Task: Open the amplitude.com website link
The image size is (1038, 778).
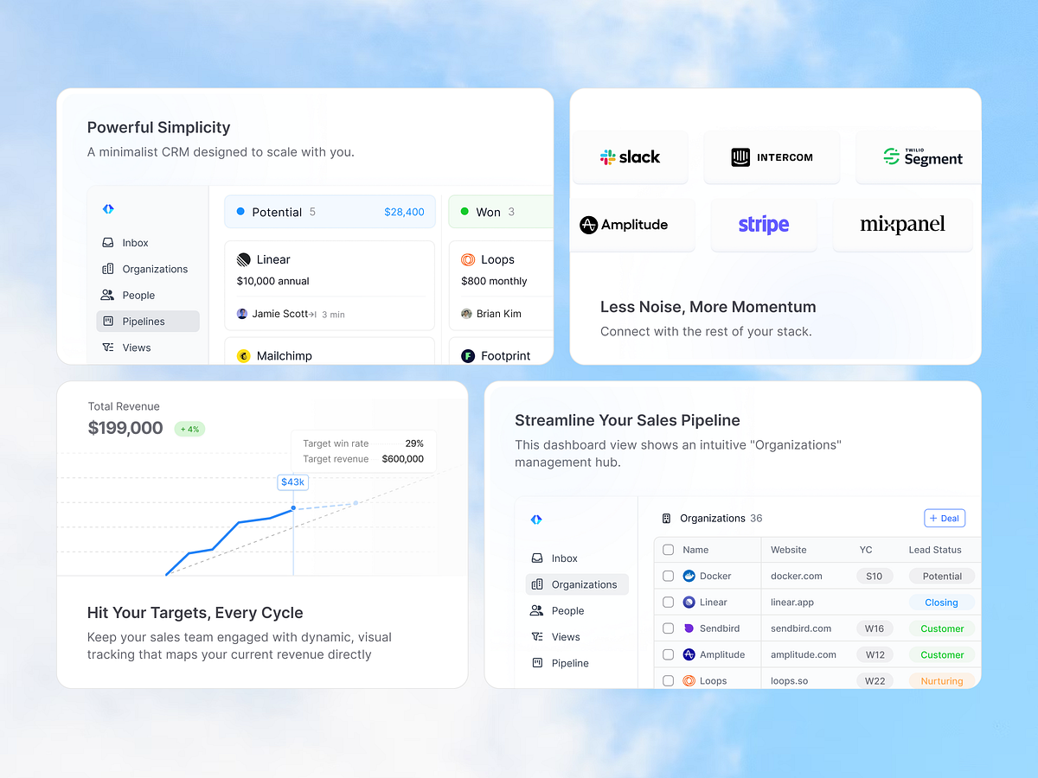Action: 804,654
